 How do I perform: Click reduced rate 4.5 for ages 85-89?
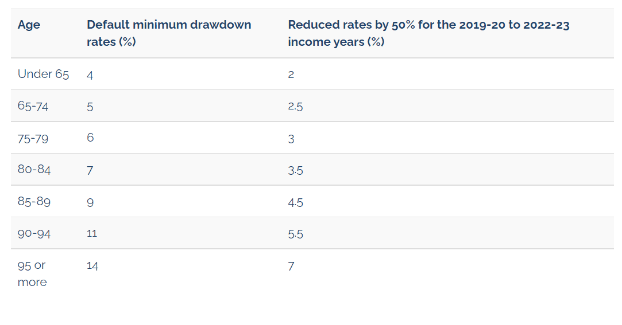(x=296, y=203)
